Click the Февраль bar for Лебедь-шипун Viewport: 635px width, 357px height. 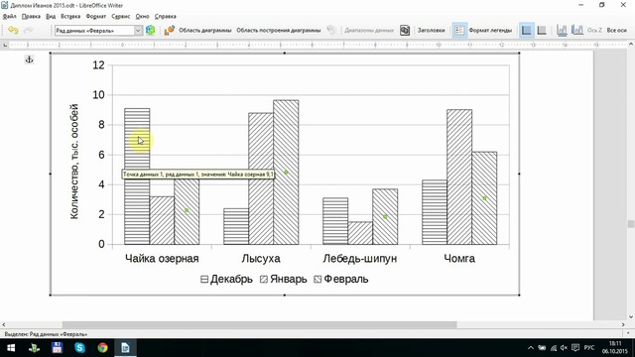tap(385, 216)
